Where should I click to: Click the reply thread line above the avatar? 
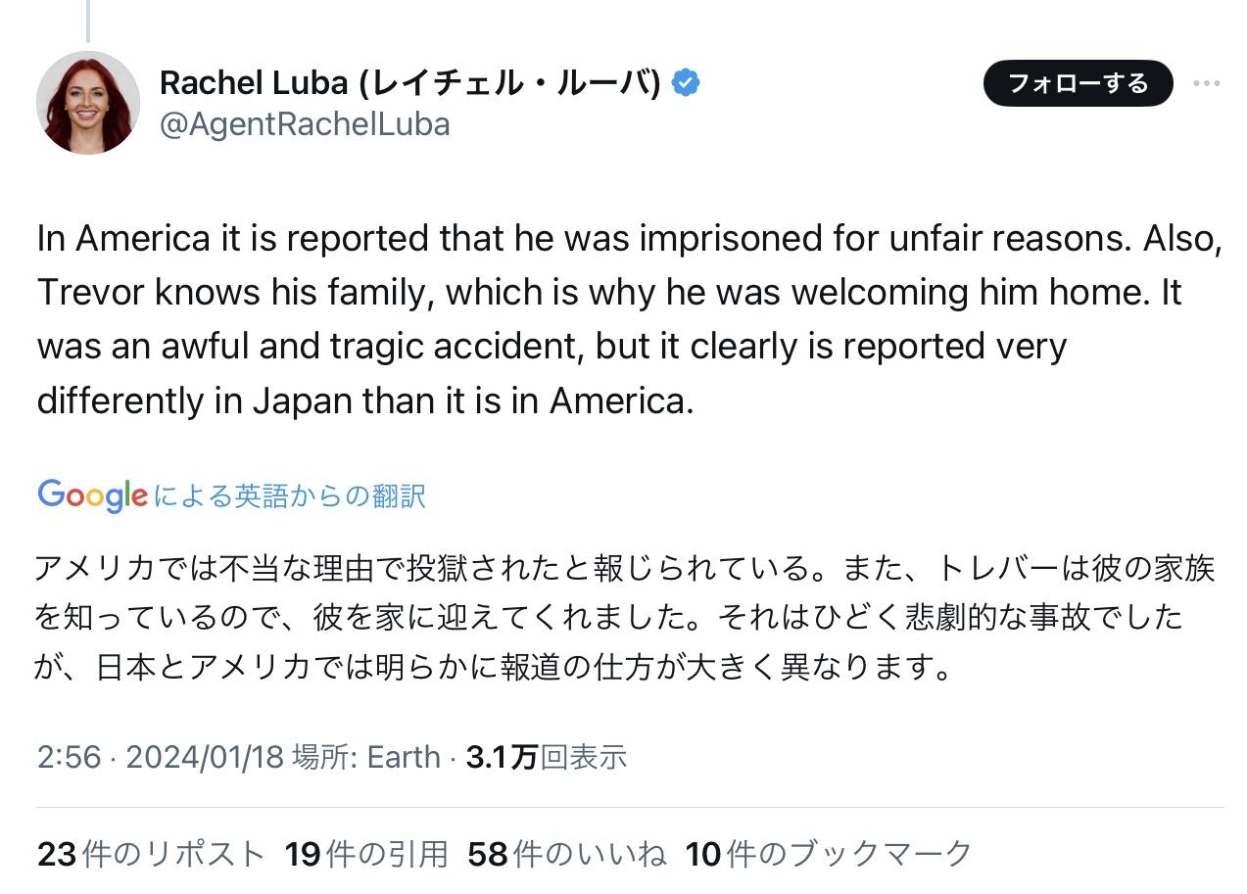(x=88, y=22)
